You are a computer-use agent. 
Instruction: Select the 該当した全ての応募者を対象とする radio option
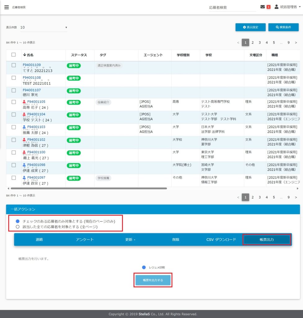[x=18, y=227]
